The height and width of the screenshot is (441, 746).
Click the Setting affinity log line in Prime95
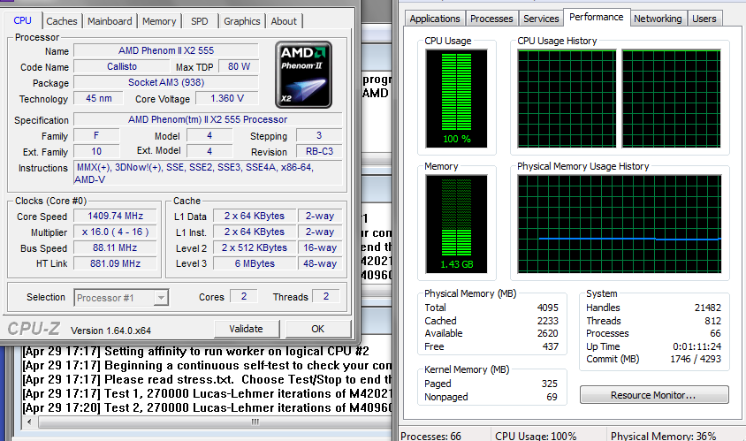[196, 351]
